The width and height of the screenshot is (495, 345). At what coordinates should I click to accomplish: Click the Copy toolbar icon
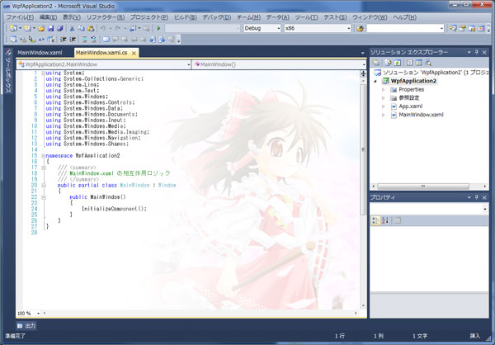(x=81, y=28)
